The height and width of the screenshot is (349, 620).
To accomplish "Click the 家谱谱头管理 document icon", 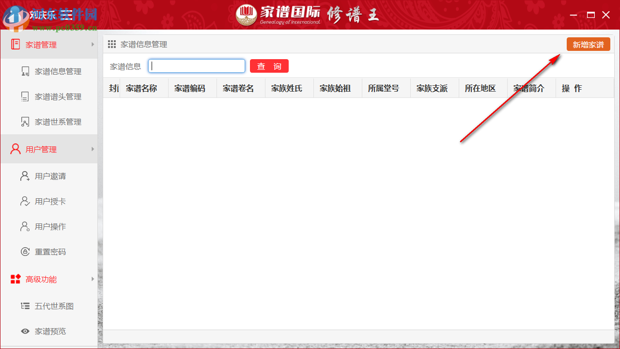I will (25, 96).
